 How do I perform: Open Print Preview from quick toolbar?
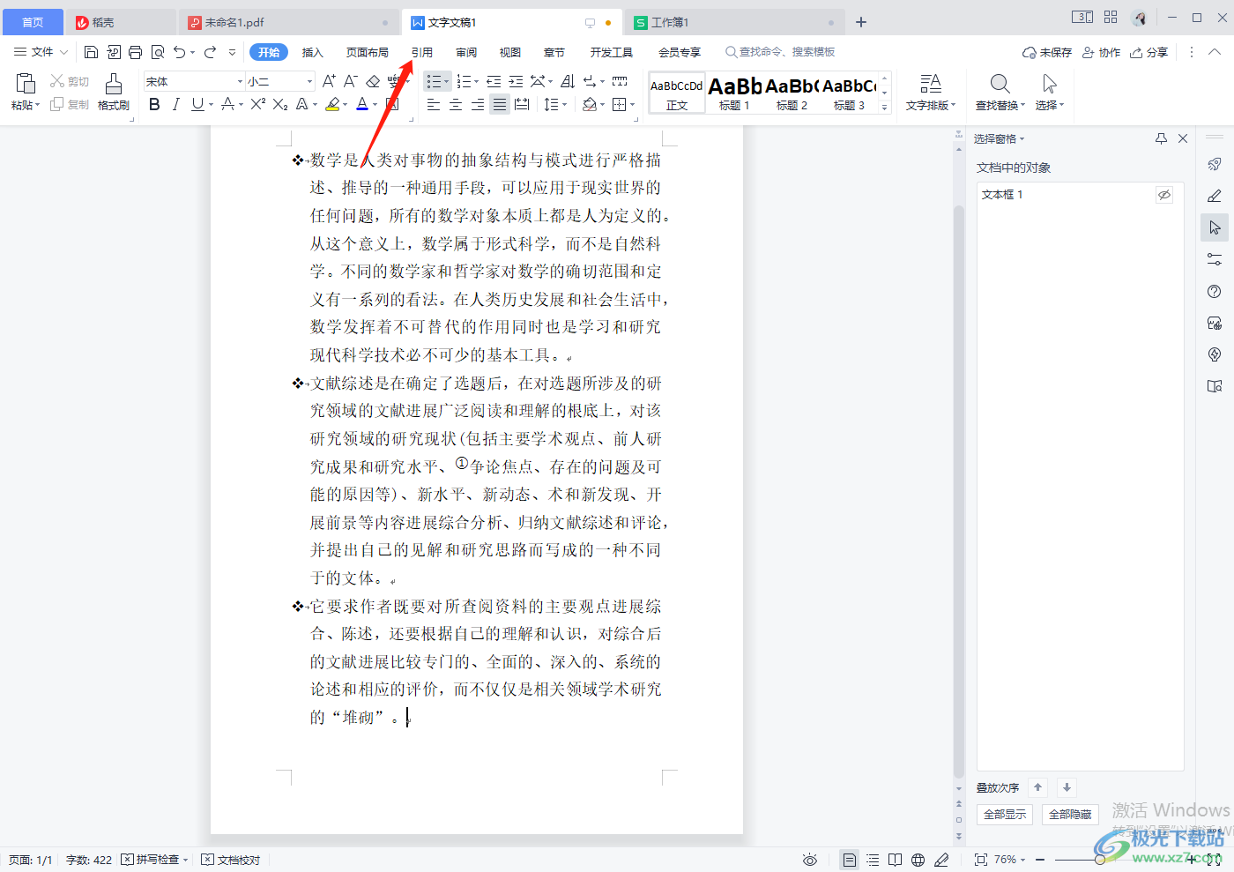158,52
